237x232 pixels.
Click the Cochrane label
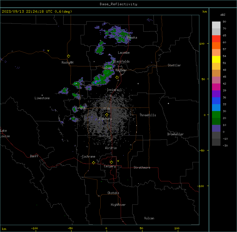click(x=89, y=157)
